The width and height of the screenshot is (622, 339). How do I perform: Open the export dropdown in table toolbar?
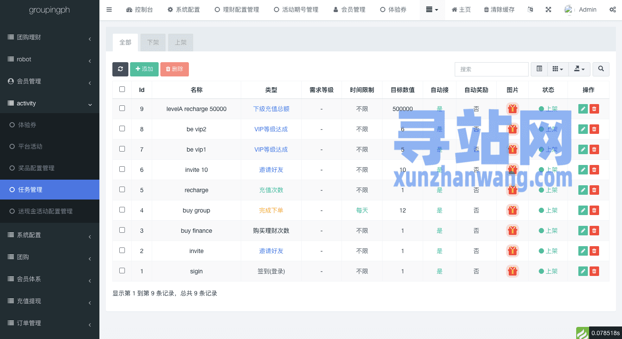(579, 69)
